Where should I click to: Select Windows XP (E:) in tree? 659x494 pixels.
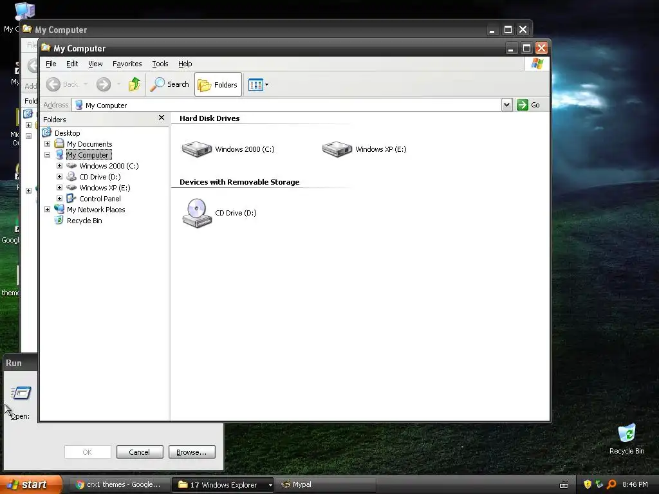pos(105,188)
